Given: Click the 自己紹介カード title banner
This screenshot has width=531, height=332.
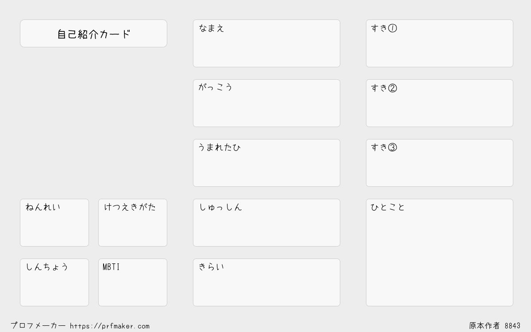Looking at the screenshot, I should tap(93, 33).
